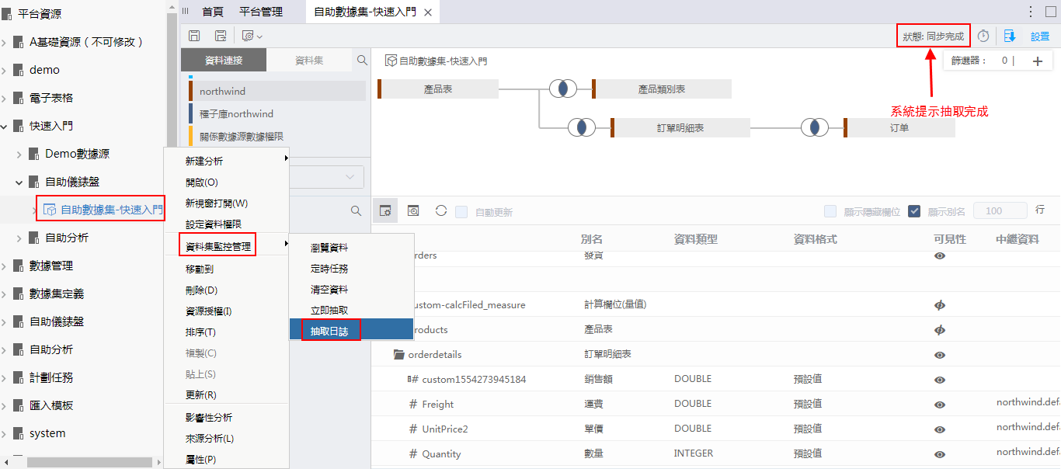
Task: Expand the Demo數據源 tree folder
Action: coord(19,154)
